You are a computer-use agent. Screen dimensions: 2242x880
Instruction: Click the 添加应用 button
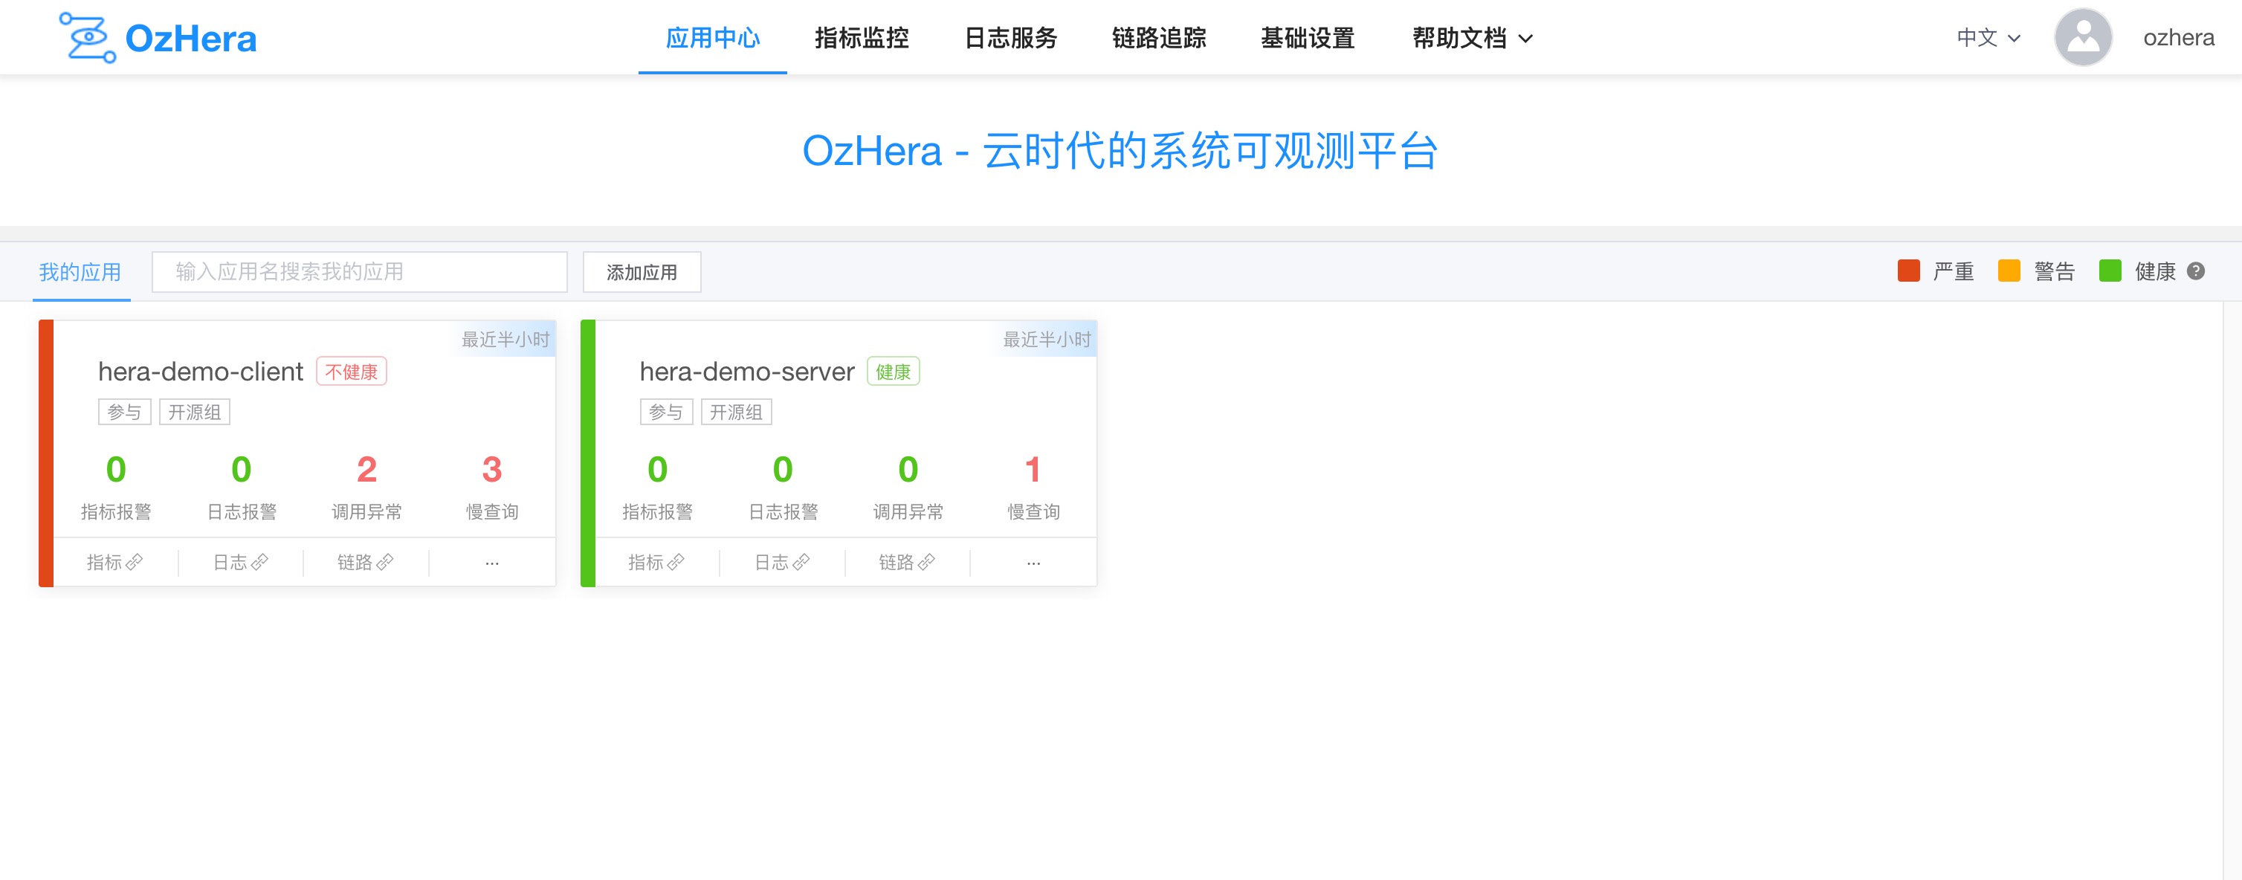(x=642, y=273)
